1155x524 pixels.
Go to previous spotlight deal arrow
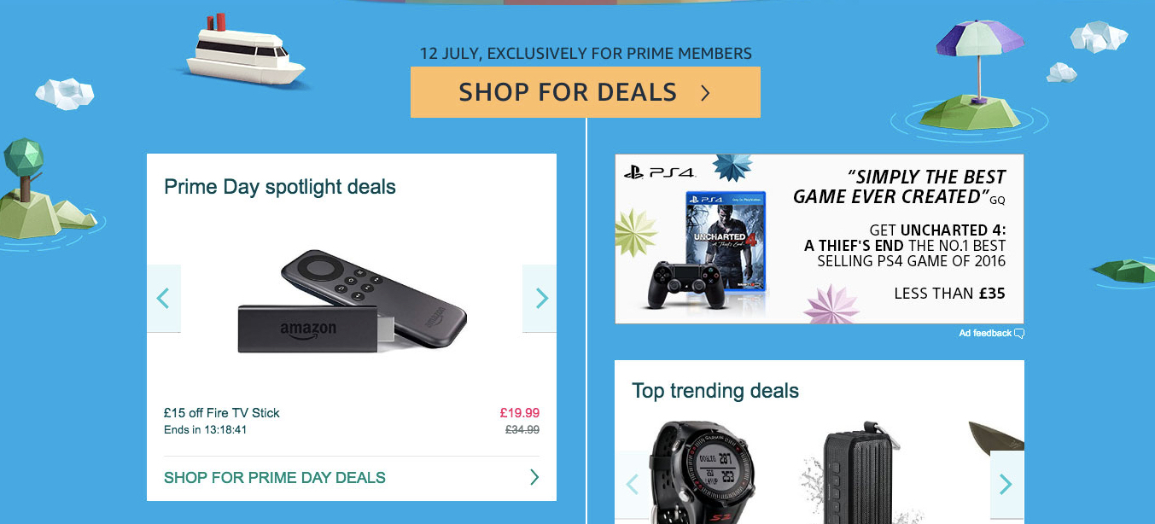pyautogui.click(x=164, y=298)
